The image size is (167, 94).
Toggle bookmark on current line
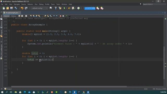[x=51, y=16]
